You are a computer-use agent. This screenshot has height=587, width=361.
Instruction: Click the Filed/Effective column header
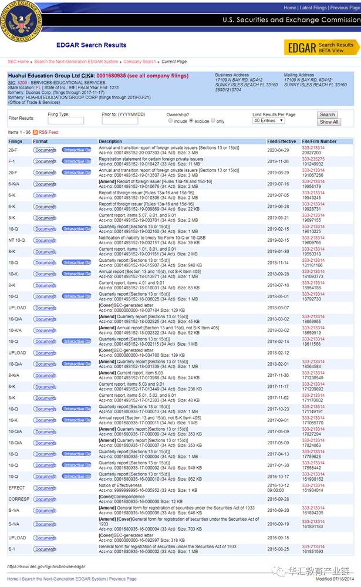pos(282,141)
